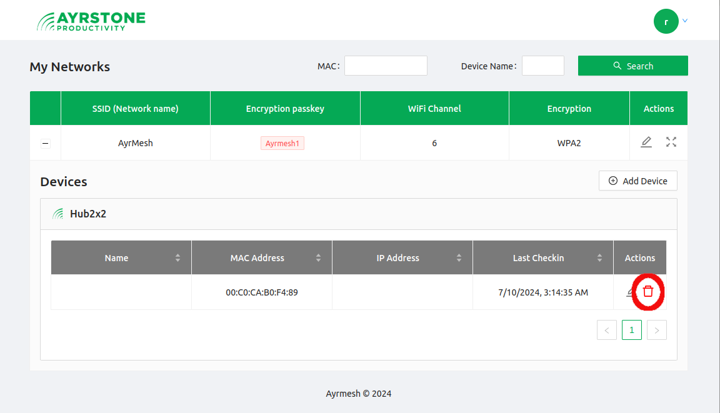The height and width of the screenshot is (413, 720).
Task: Click MAC address 00:C0:CA:B0:F4:89 cell
Action: coord(262,292)
